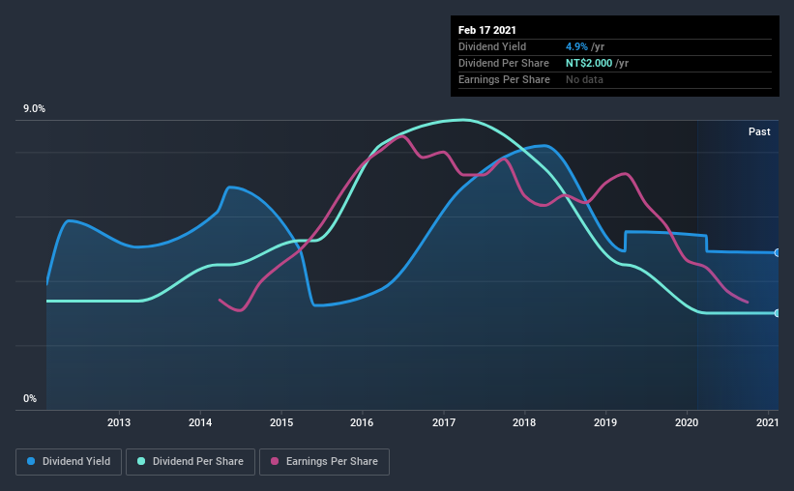The width and height of the screenshot is (794, 491).
Task: Click the 2014 x-axis label
Action: click(200, 422)
